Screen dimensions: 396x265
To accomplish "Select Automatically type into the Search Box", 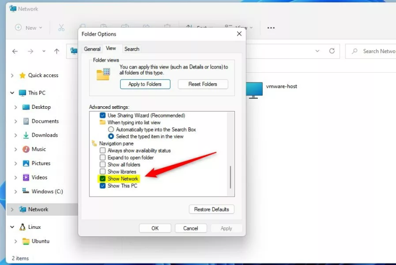I will click(x=111, y=130).
